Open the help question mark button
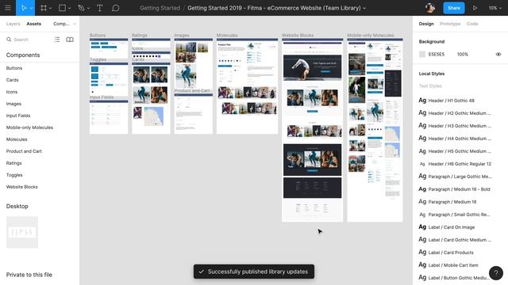 (496, 272)
